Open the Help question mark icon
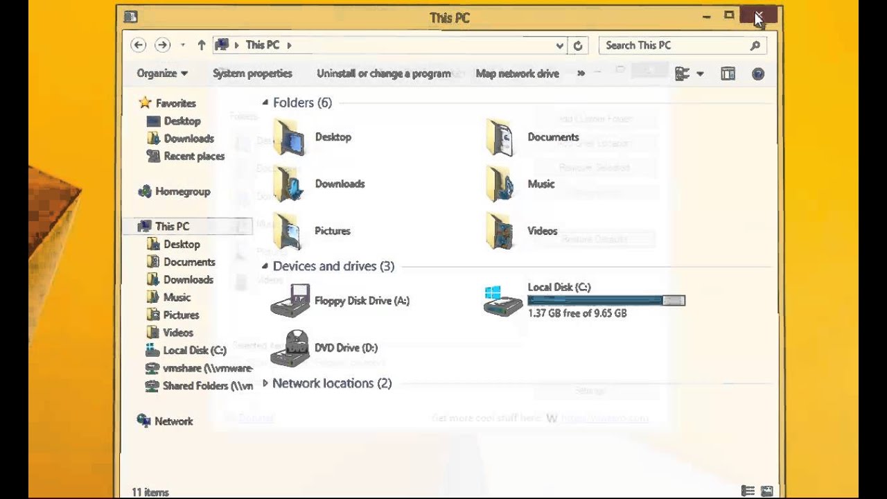 pyautogui.click(x=758, y=74)
